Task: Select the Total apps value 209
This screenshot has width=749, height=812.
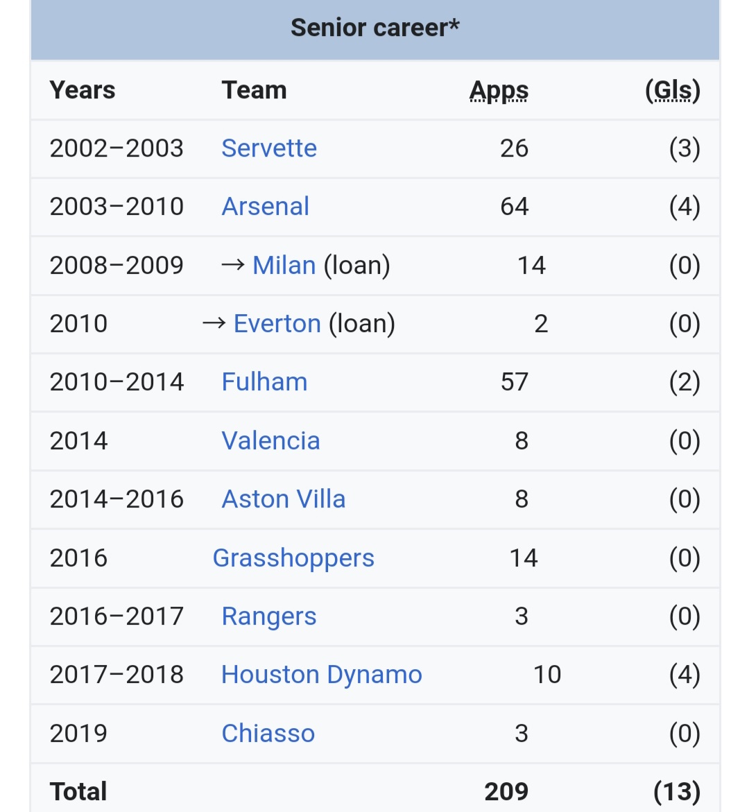Action: (506, 792)
